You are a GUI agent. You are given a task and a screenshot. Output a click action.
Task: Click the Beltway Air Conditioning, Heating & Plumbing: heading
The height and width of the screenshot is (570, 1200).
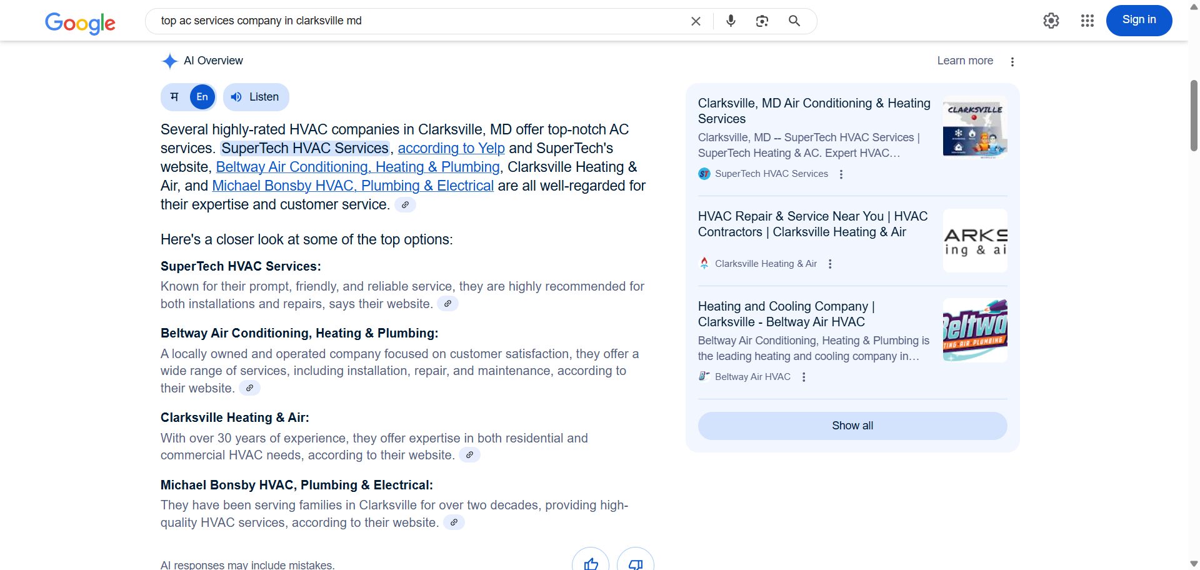point(299,333)
